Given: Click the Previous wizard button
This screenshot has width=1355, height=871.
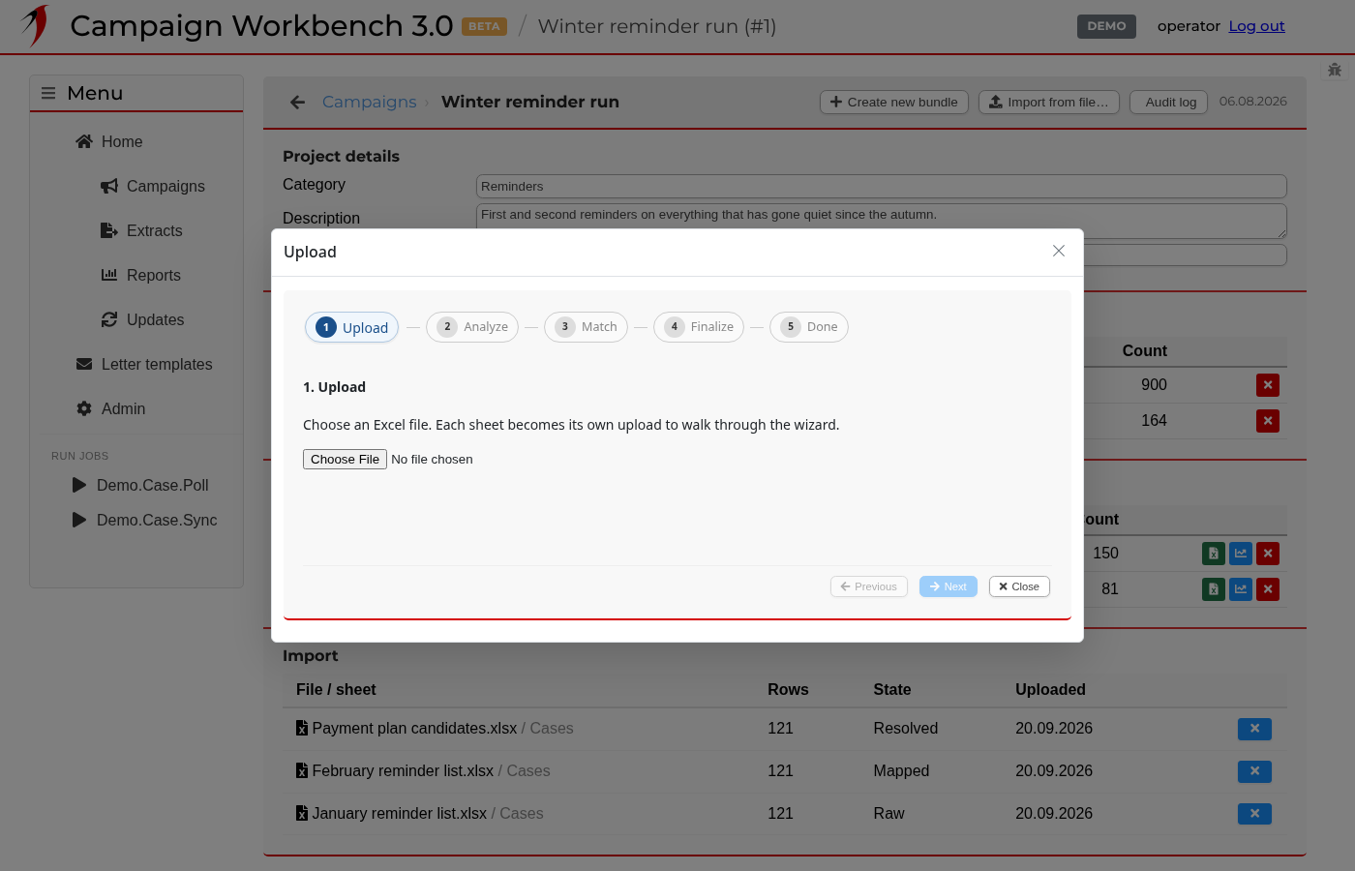Looking at the screenshot, I should click(869, 586).
